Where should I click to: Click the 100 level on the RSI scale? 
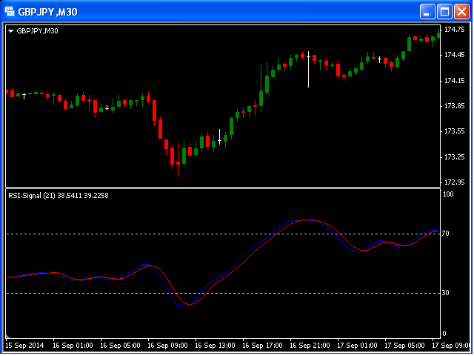447,194
